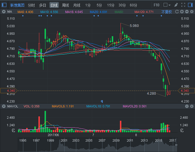Zoom out chart with minus icon

click(x=187, y=12)
